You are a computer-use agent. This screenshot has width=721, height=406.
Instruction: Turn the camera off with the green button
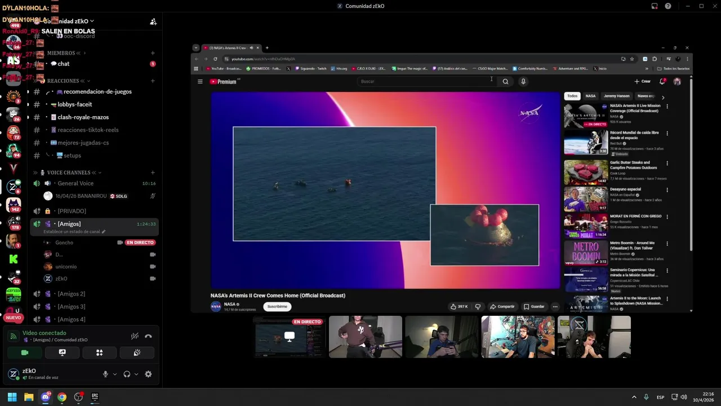click(25, 352)
